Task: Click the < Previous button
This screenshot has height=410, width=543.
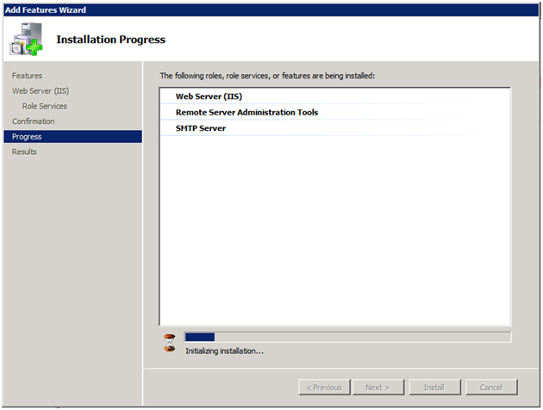Action: [x=324, y=388]
